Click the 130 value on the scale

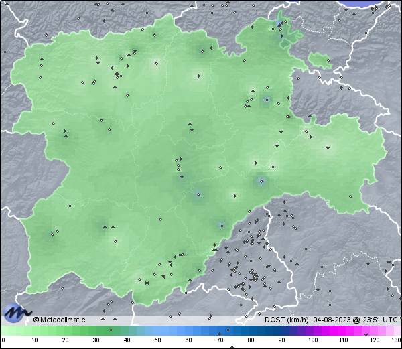tap(397, 340)
